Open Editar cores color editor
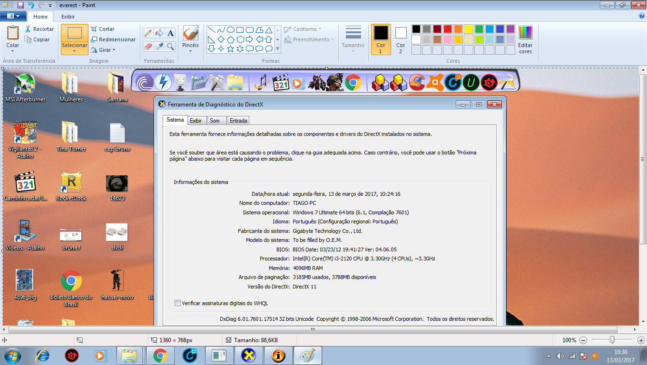Image resolution: width=647 pixels, height=365 pixels. 525,39
